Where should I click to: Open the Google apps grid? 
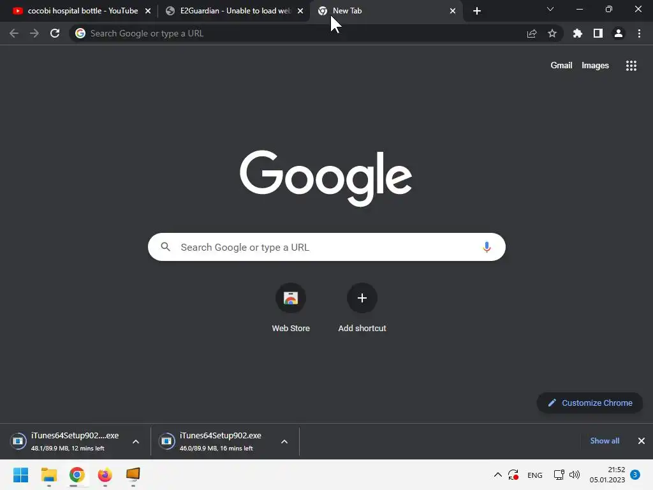point(631,66)
